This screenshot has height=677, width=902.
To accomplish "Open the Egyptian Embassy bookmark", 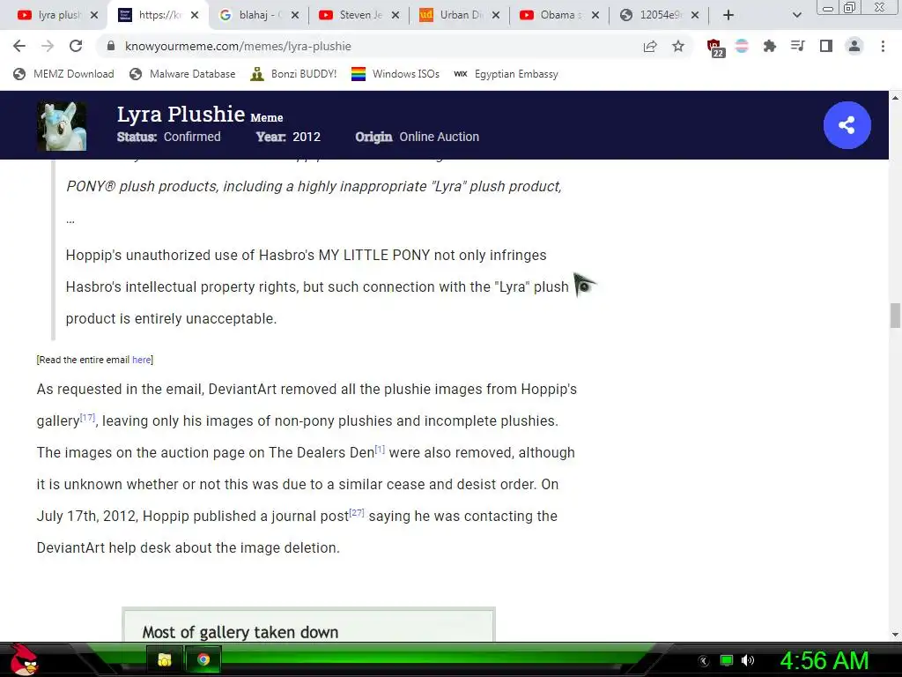I will click(x=506, y=74).
